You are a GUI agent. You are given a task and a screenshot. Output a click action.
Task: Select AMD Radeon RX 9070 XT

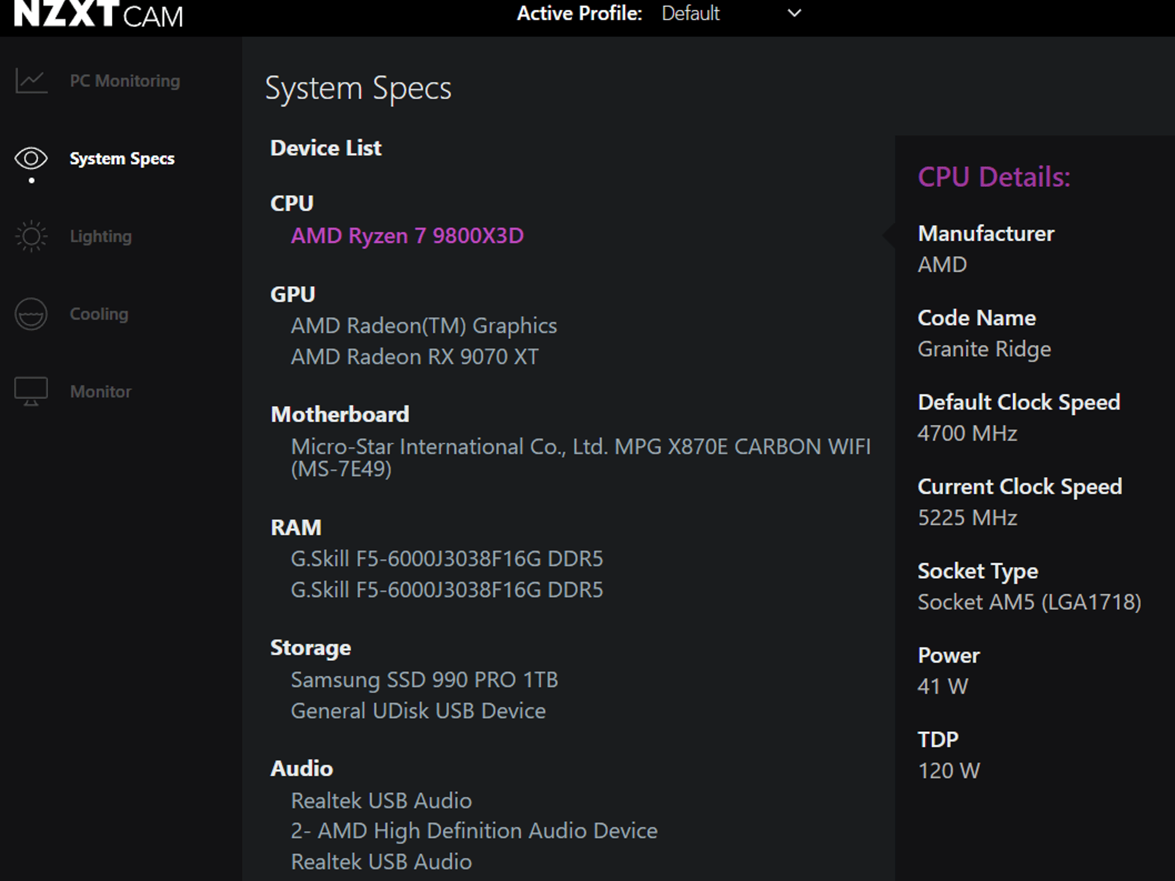[414, 357]
